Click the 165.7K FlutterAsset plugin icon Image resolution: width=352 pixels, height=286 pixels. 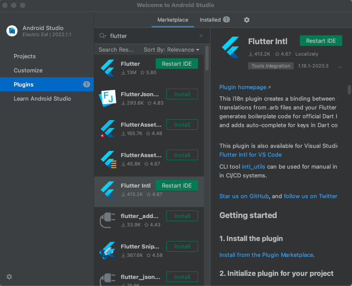[x=107, y=128]
